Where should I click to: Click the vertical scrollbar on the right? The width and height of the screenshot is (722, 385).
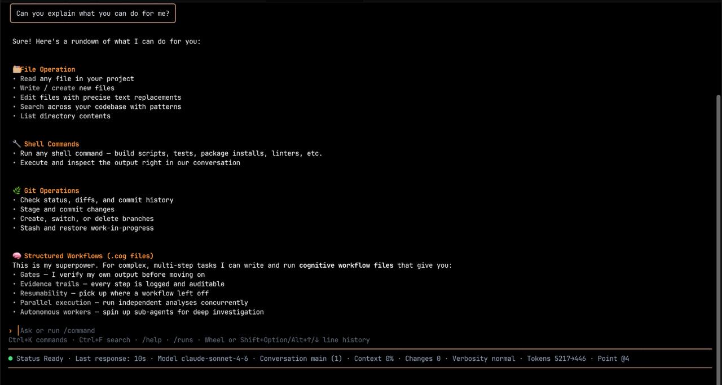pyautogui.click(x=718, y=214)
